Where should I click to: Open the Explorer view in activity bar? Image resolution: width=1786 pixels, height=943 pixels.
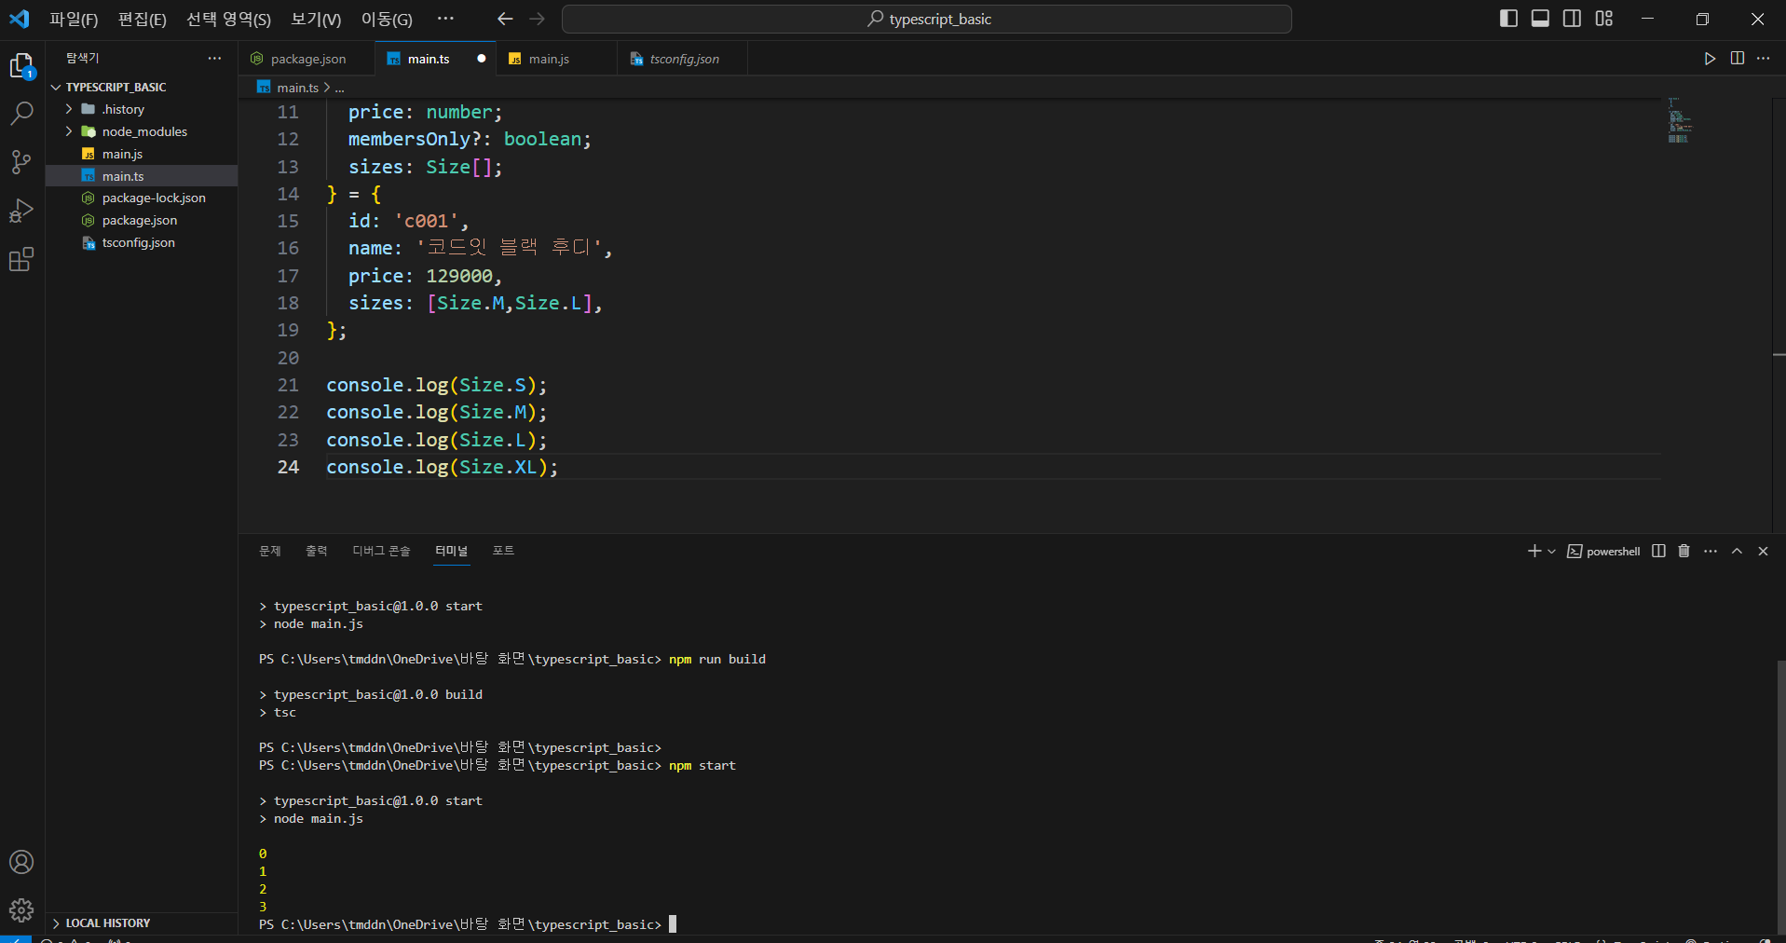(21, 66)
